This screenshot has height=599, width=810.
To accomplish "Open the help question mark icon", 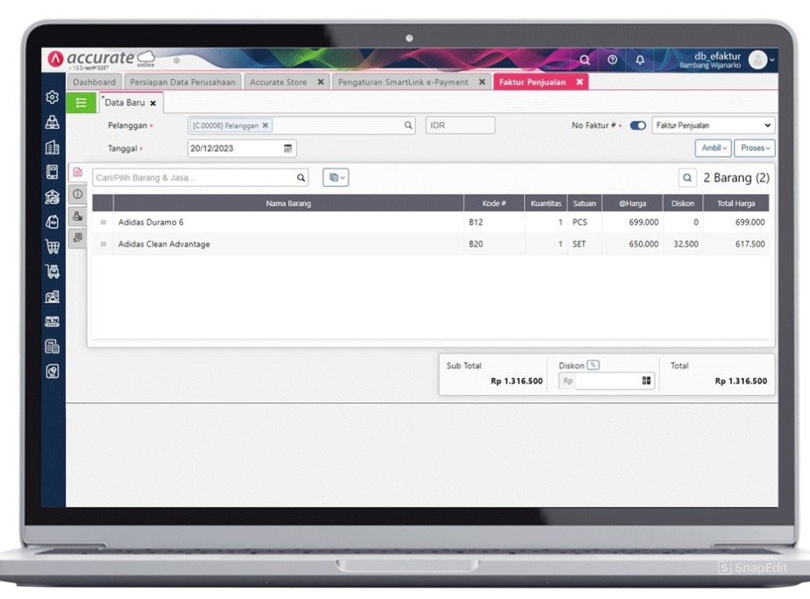I will click(x=612, y=60).
